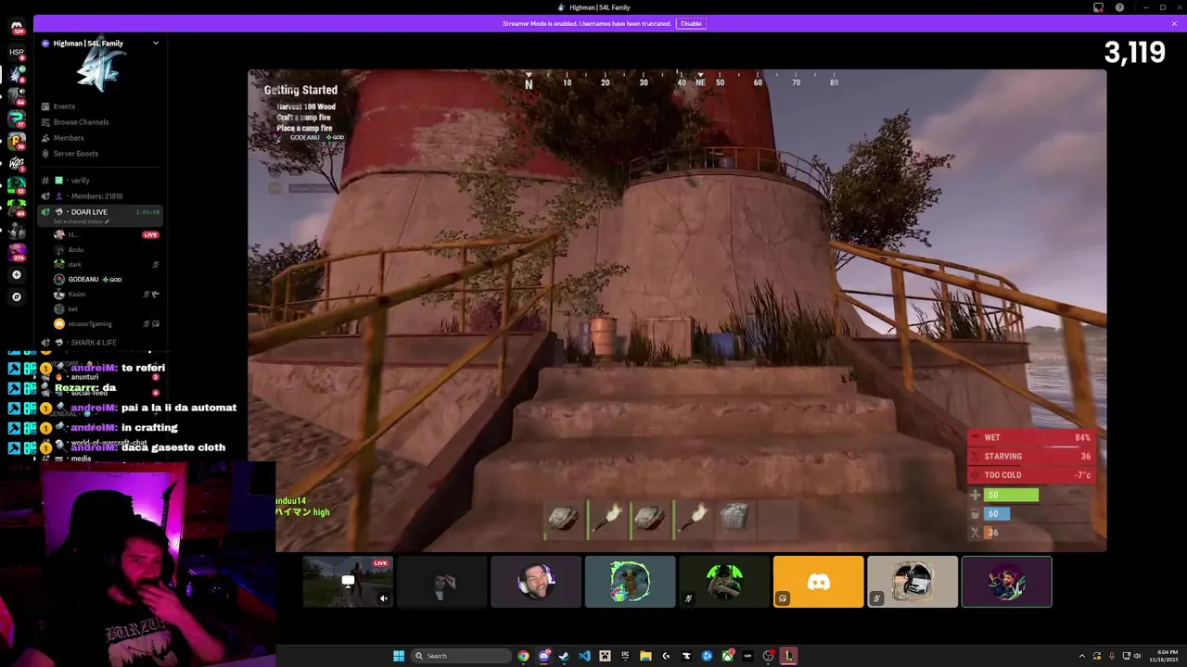Open Discover servers compass icon
The width and height of the screenshot is (1187, 667).
tap(17, 297)
